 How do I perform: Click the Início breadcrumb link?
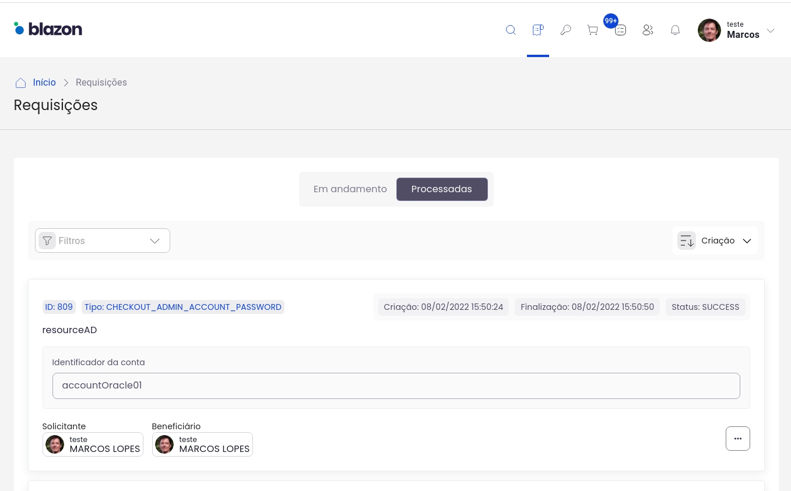44,83
